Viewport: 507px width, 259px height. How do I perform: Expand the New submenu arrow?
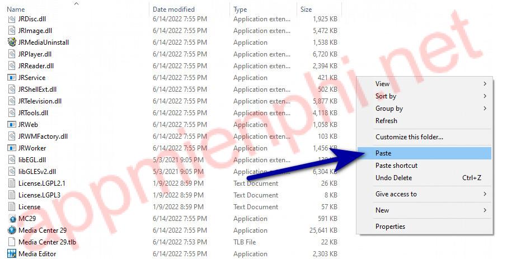point(485,210)
